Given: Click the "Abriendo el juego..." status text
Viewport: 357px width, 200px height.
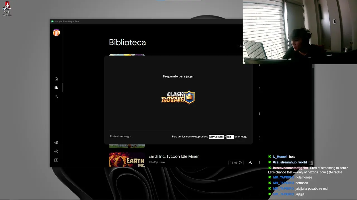Looking at the screenshot, I should coord(121,136).
